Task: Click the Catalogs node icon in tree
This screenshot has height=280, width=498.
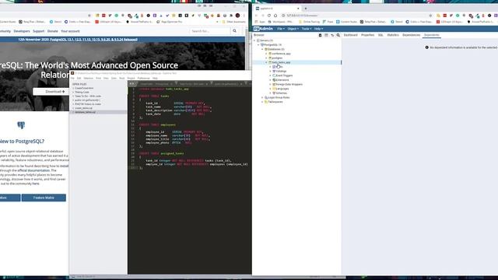Action: [274, 71]
